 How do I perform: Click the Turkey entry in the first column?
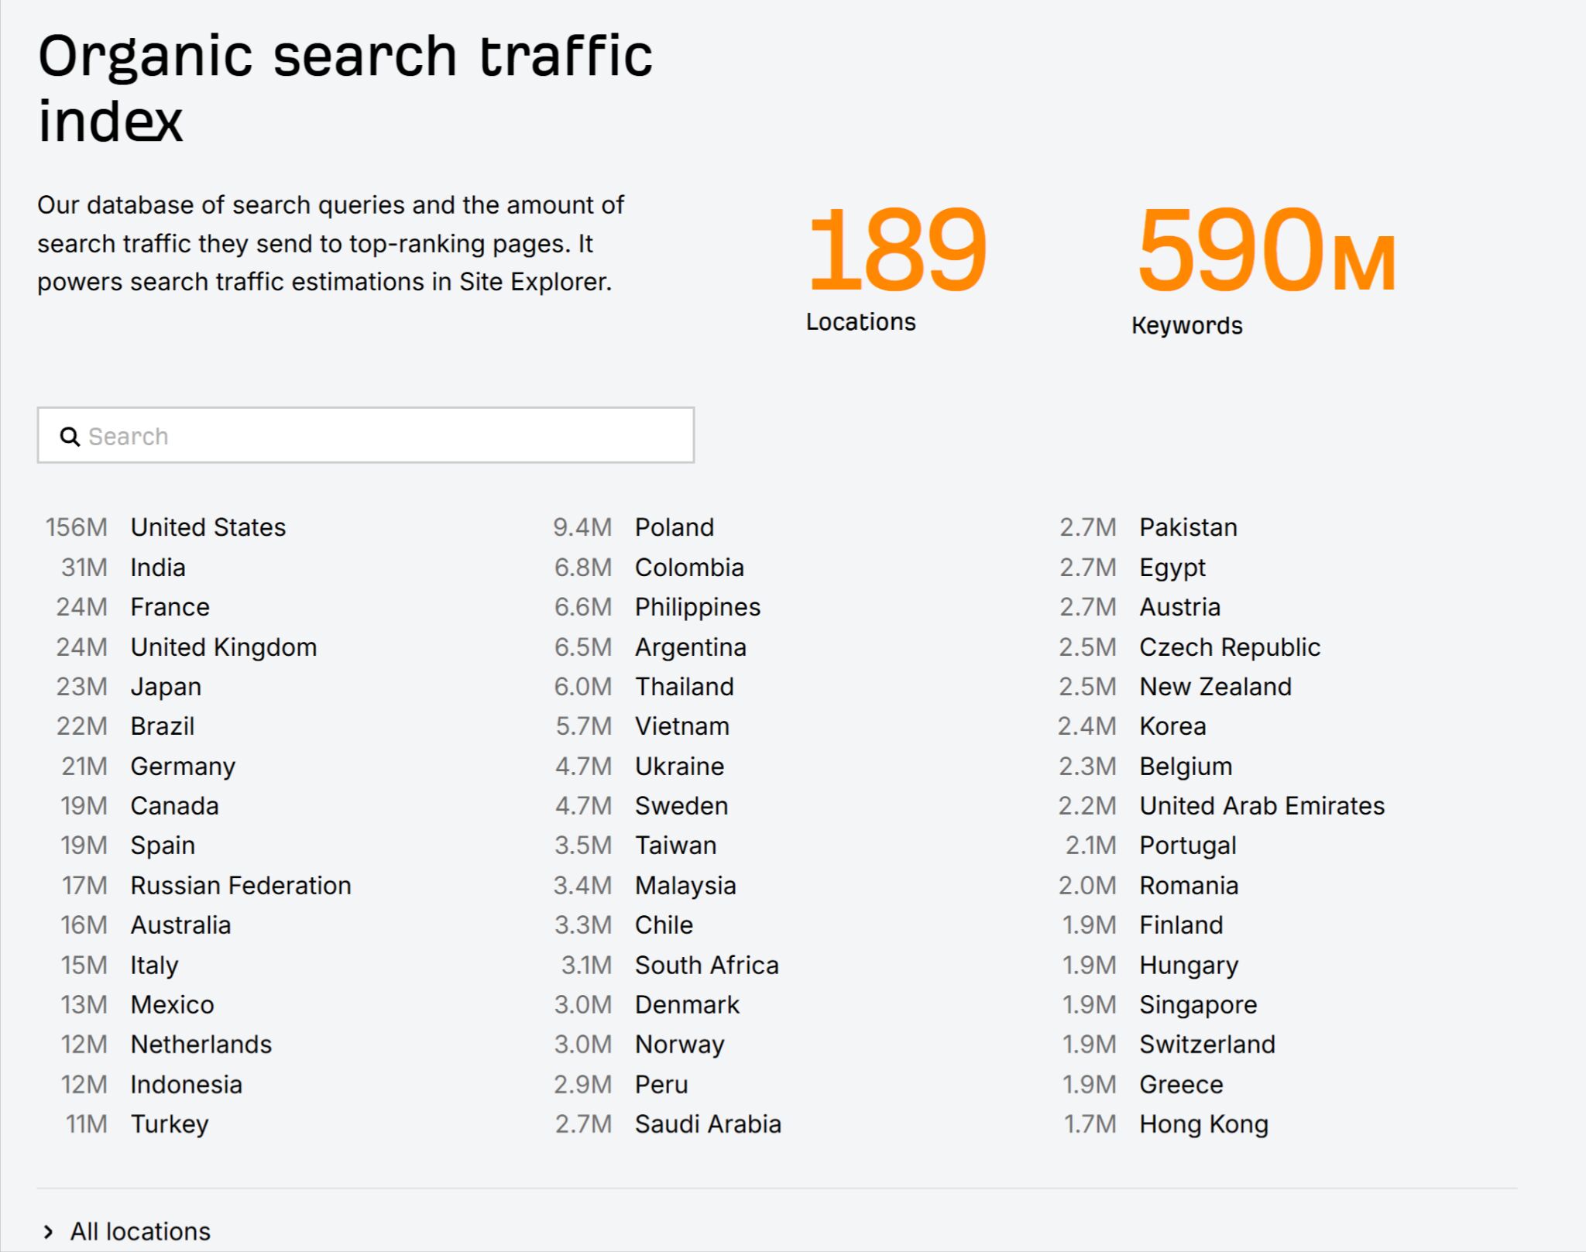pos(170,1123)
